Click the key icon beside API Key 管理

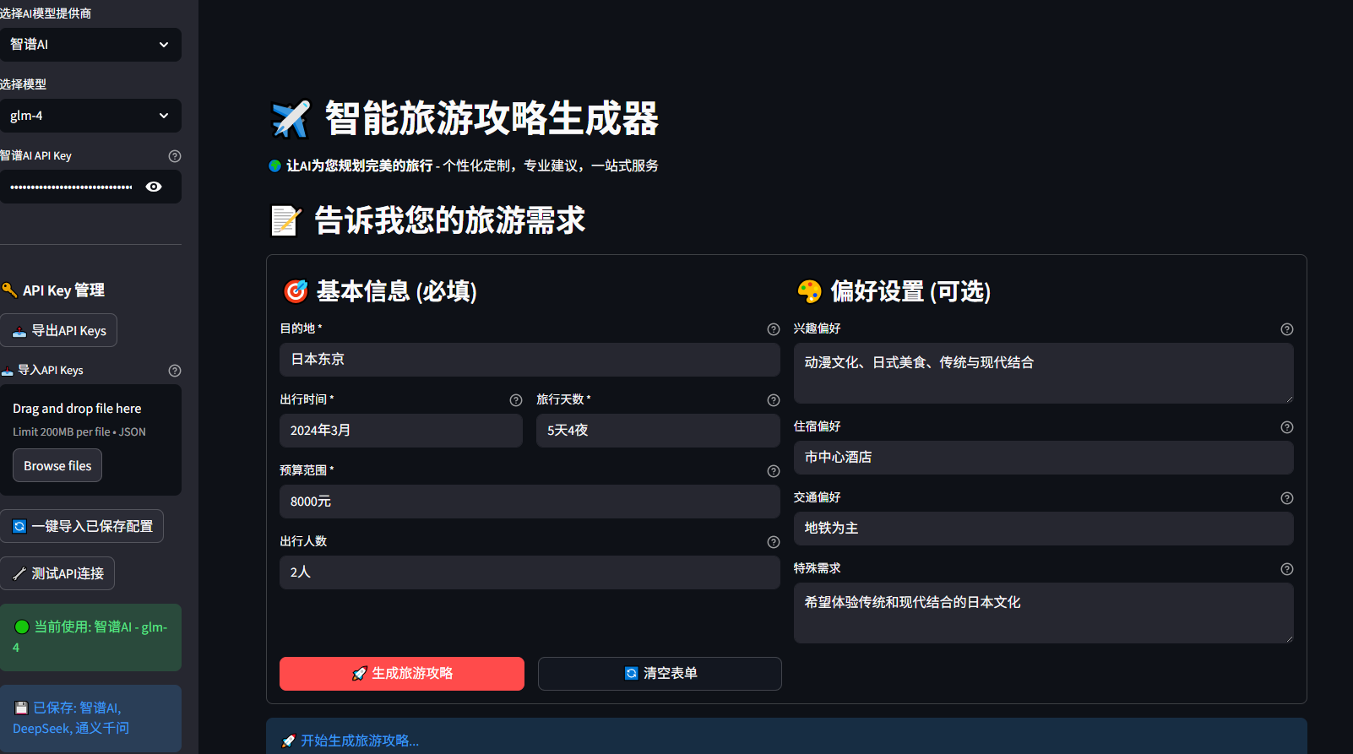(9, 290)
